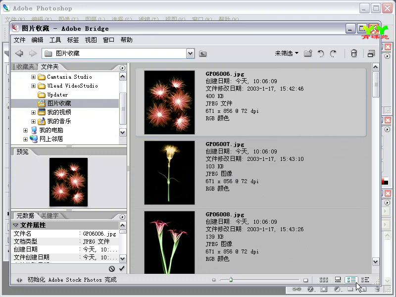Delete layer via Photoshop trash icon
This screenshot has width=396, height=297.
(377, 289)
